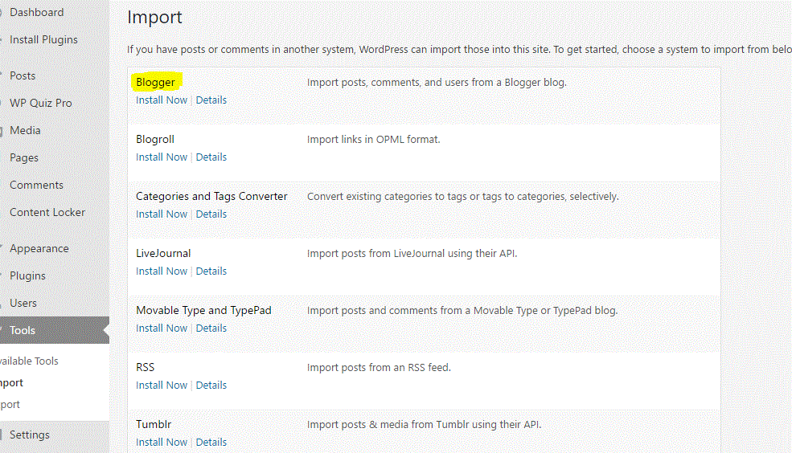Go to Posts in the sidebar
This screenshot has height=453, width=792.
(x=23, y=75)
